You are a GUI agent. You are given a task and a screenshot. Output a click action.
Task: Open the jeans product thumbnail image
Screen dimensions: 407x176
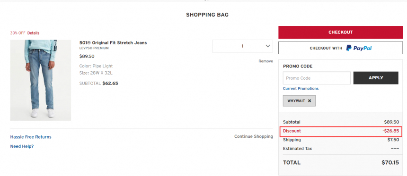pyautogui.click(x=41, y=80)
